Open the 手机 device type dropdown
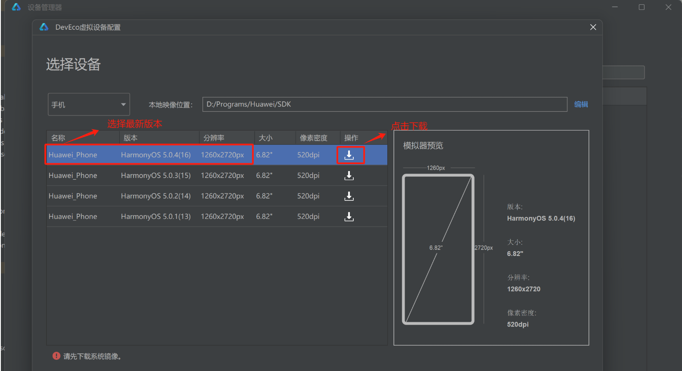 (x=89, y=104)
